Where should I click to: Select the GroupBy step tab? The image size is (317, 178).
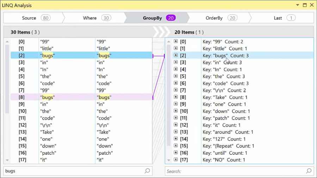pos(157,18)
